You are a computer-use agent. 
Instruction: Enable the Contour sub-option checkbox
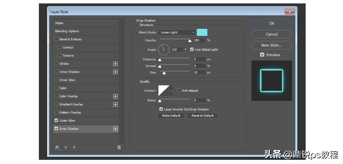click(x=59, y=47)
